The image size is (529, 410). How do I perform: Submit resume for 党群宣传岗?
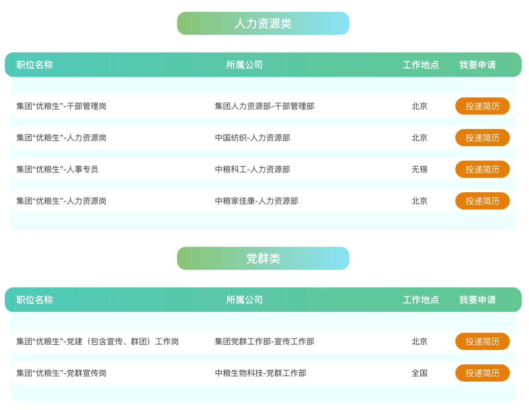(482, 373)
